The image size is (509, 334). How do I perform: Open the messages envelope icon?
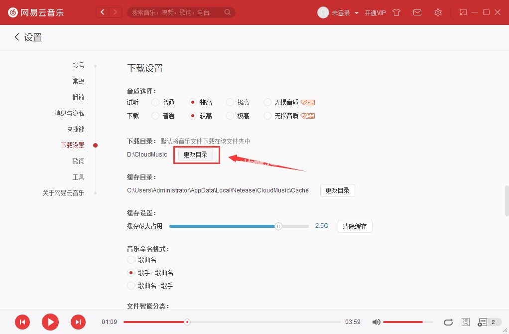pos(417,12)
